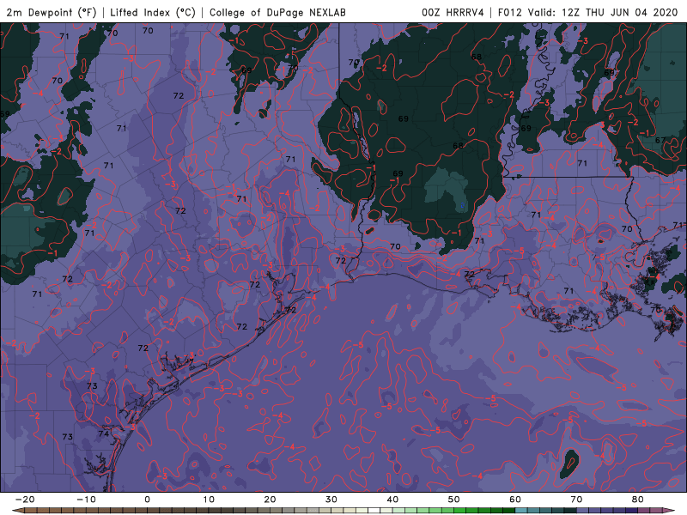Screen dimensions: 687x515
Task: Click the "60" color scale label
Action: pos(515,500)
